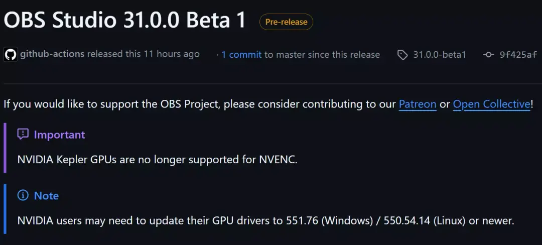
Task: Click the NVIDIA driver update note text
Action: pos(266,221)
